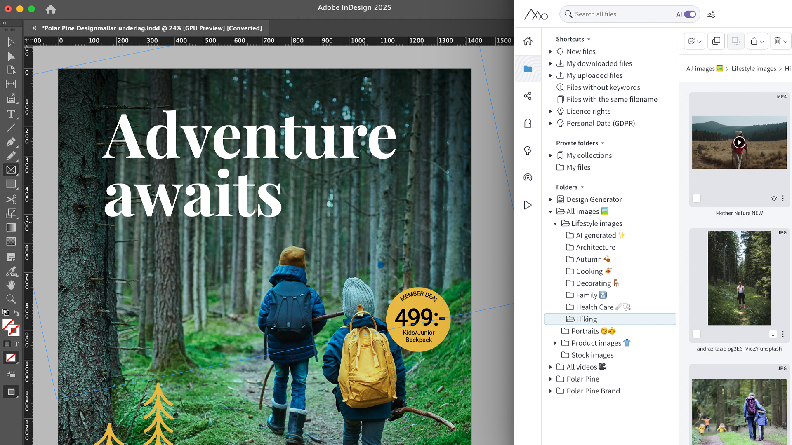Disable the AI search toggle
This screenshot has height=445, width=792.
click(x=689, y=14)
